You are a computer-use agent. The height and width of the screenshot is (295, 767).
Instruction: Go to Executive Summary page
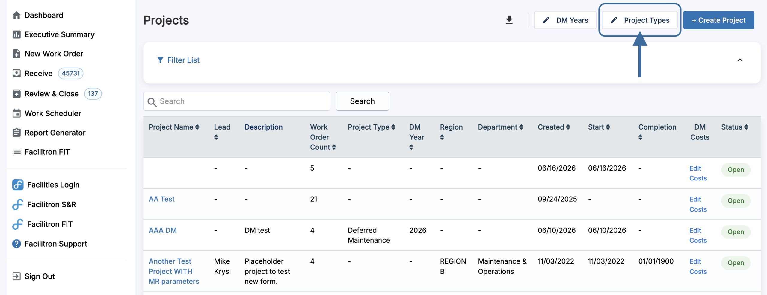[x=59, y=34]
